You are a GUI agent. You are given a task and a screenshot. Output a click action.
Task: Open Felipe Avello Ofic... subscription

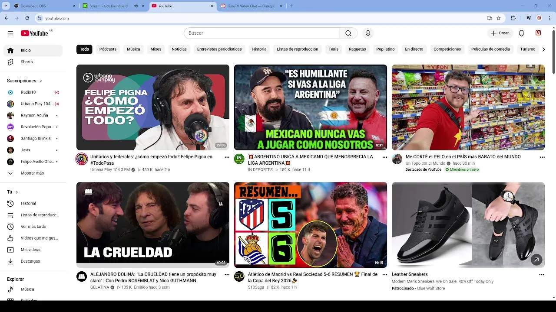(x=33, y=162)
